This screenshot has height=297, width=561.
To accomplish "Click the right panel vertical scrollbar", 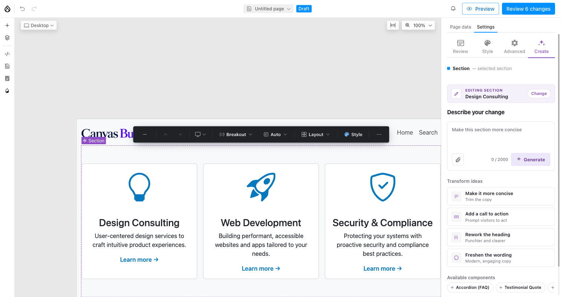I will (x=559, y=150).
